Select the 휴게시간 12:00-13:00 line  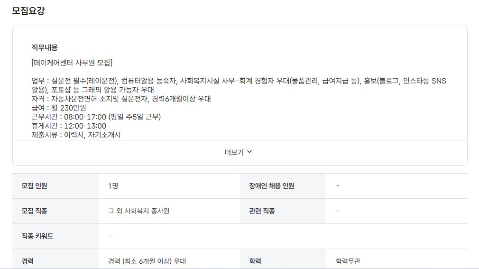69,126
